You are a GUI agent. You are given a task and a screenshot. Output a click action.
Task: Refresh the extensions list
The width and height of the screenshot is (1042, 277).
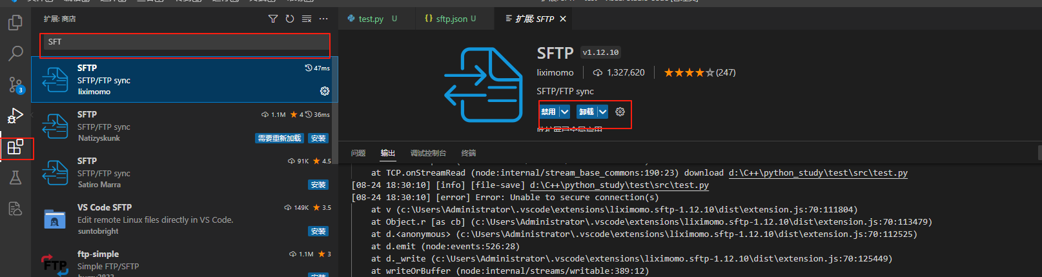290,19
